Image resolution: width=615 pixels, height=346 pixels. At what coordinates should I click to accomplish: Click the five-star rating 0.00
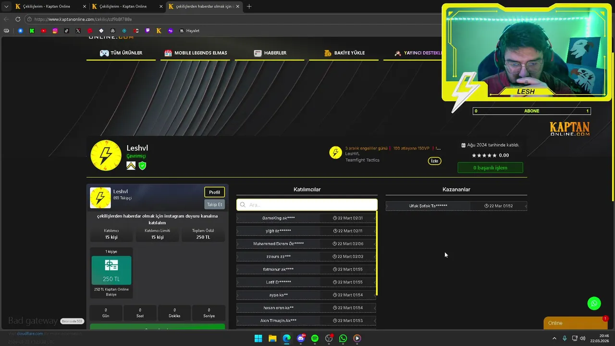click(x=490, y=155)
